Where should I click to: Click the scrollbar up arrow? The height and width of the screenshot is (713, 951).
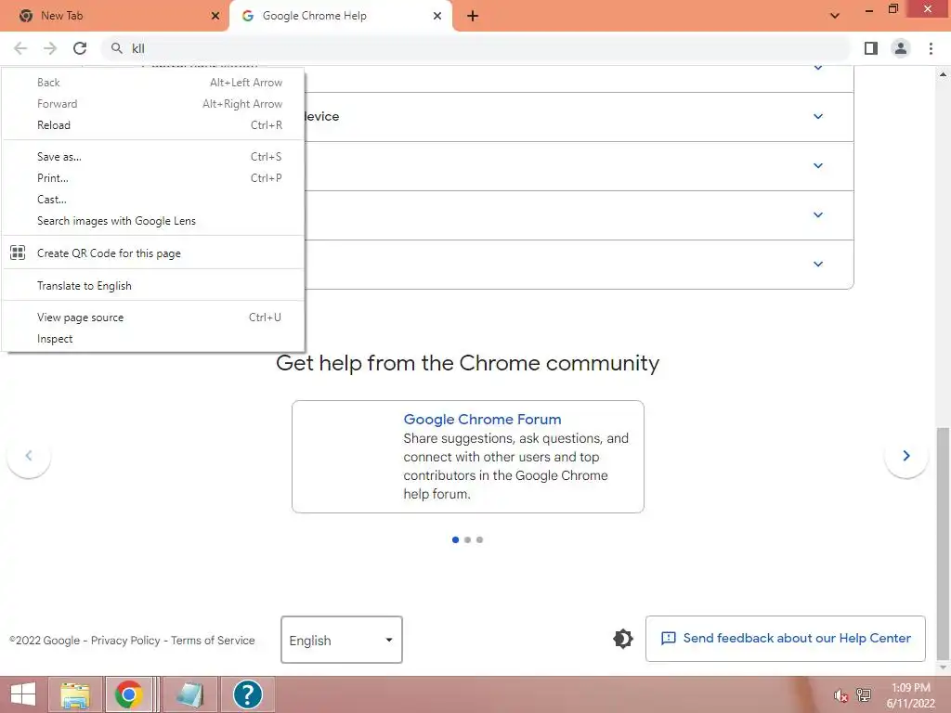944,74
